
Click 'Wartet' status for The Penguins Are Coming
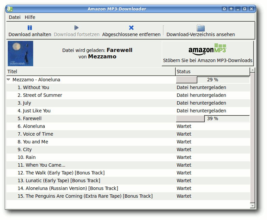tap(184, 196)
